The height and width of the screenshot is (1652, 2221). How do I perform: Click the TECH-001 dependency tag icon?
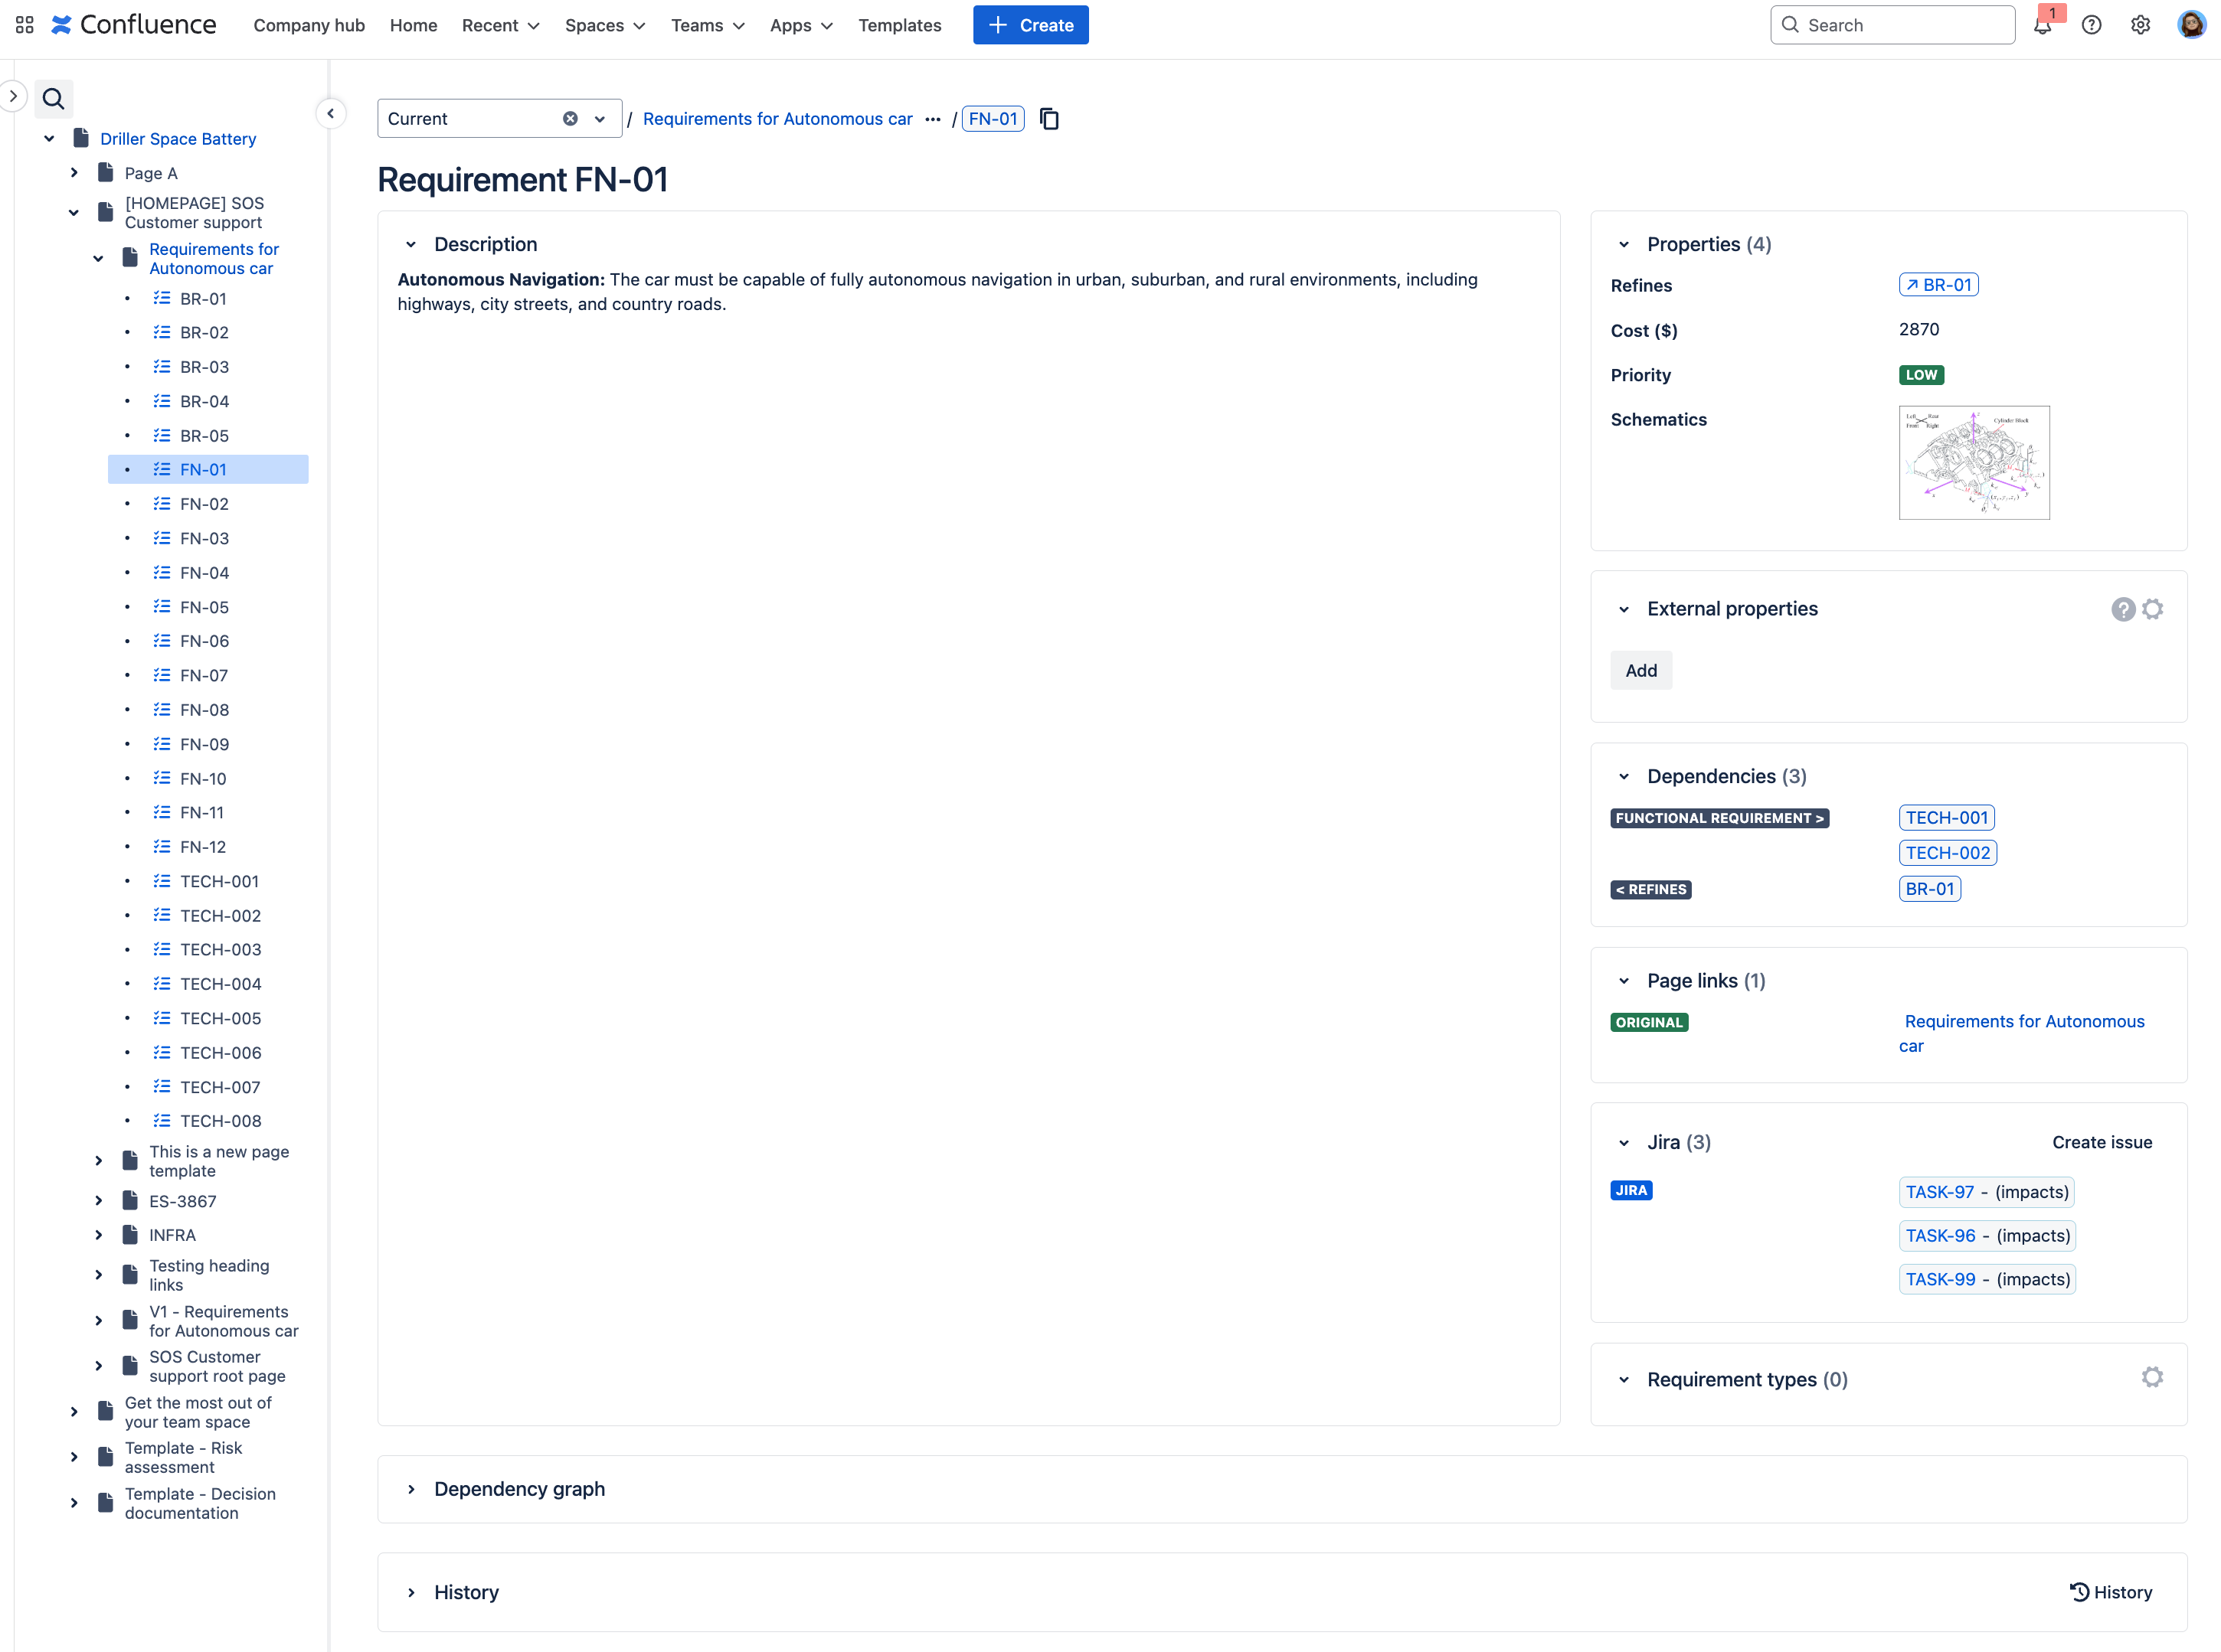tap(1947, 818)
